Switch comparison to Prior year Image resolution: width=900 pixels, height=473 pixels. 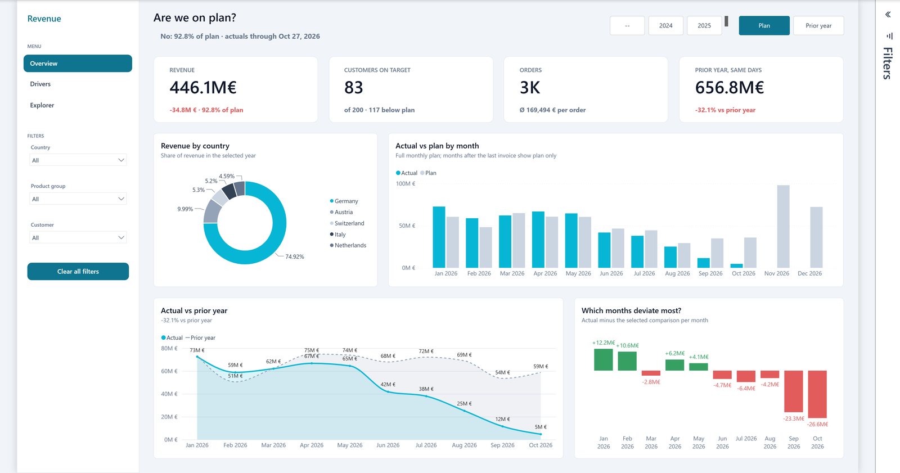(818, 26)
